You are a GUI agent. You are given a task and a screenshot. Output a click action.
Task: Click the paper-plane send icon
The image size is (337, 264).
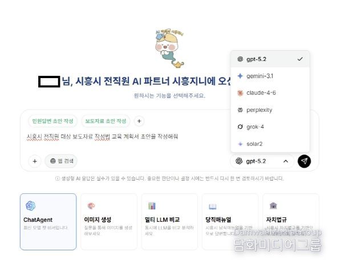click(x=304, y=161)
